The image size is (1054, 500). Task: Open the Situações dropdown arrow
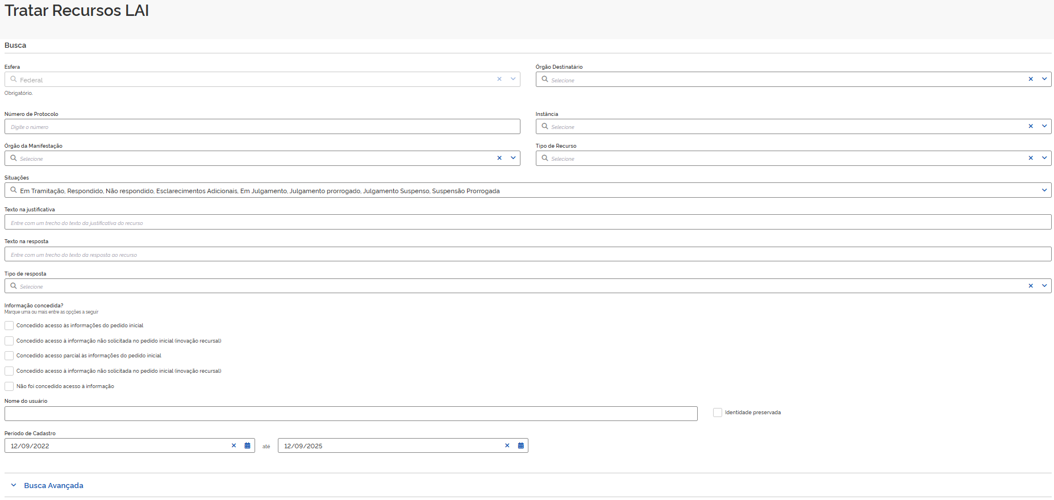point(1044,190)
